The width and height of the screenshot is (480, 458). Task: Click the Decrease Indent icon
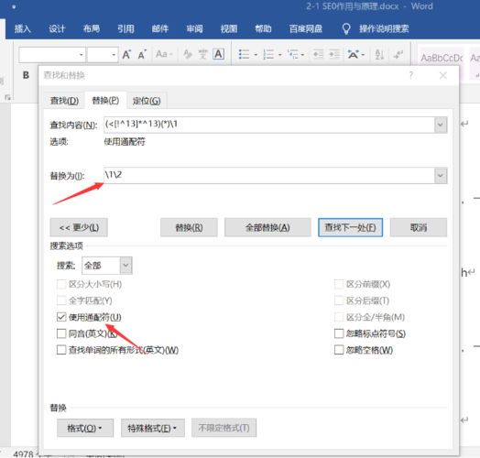point(319,54)
